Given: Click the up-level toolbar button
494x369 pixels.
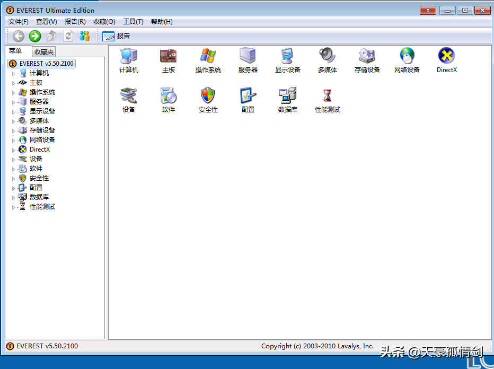Looking at the screenshot, I should pos(51,36).
